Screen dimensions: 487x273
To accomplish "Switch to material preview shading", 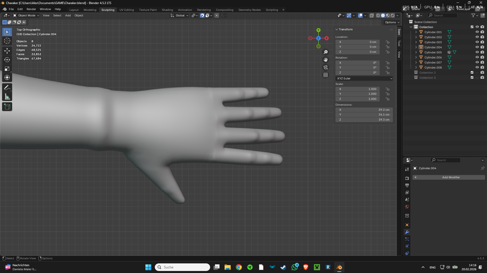I will [388, 15].
